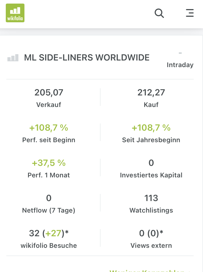Open the ML SIDE-LINERS WORLDWIDE title
The image size is (203, 272).
[x=87, y=57]
